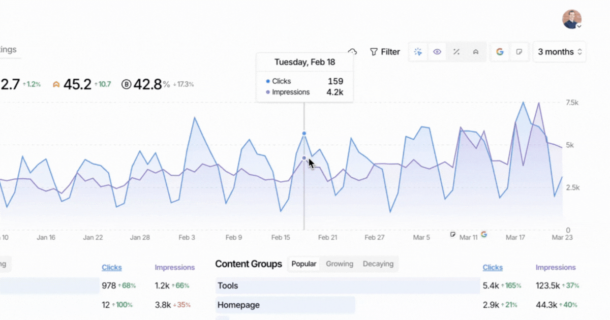Click the notes/feedback icon beside Google

pos(519,51)
